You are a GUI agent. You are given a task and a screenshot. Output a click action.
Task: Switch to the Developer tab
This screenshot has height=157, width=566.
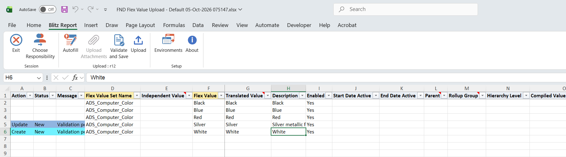point(299,25)
